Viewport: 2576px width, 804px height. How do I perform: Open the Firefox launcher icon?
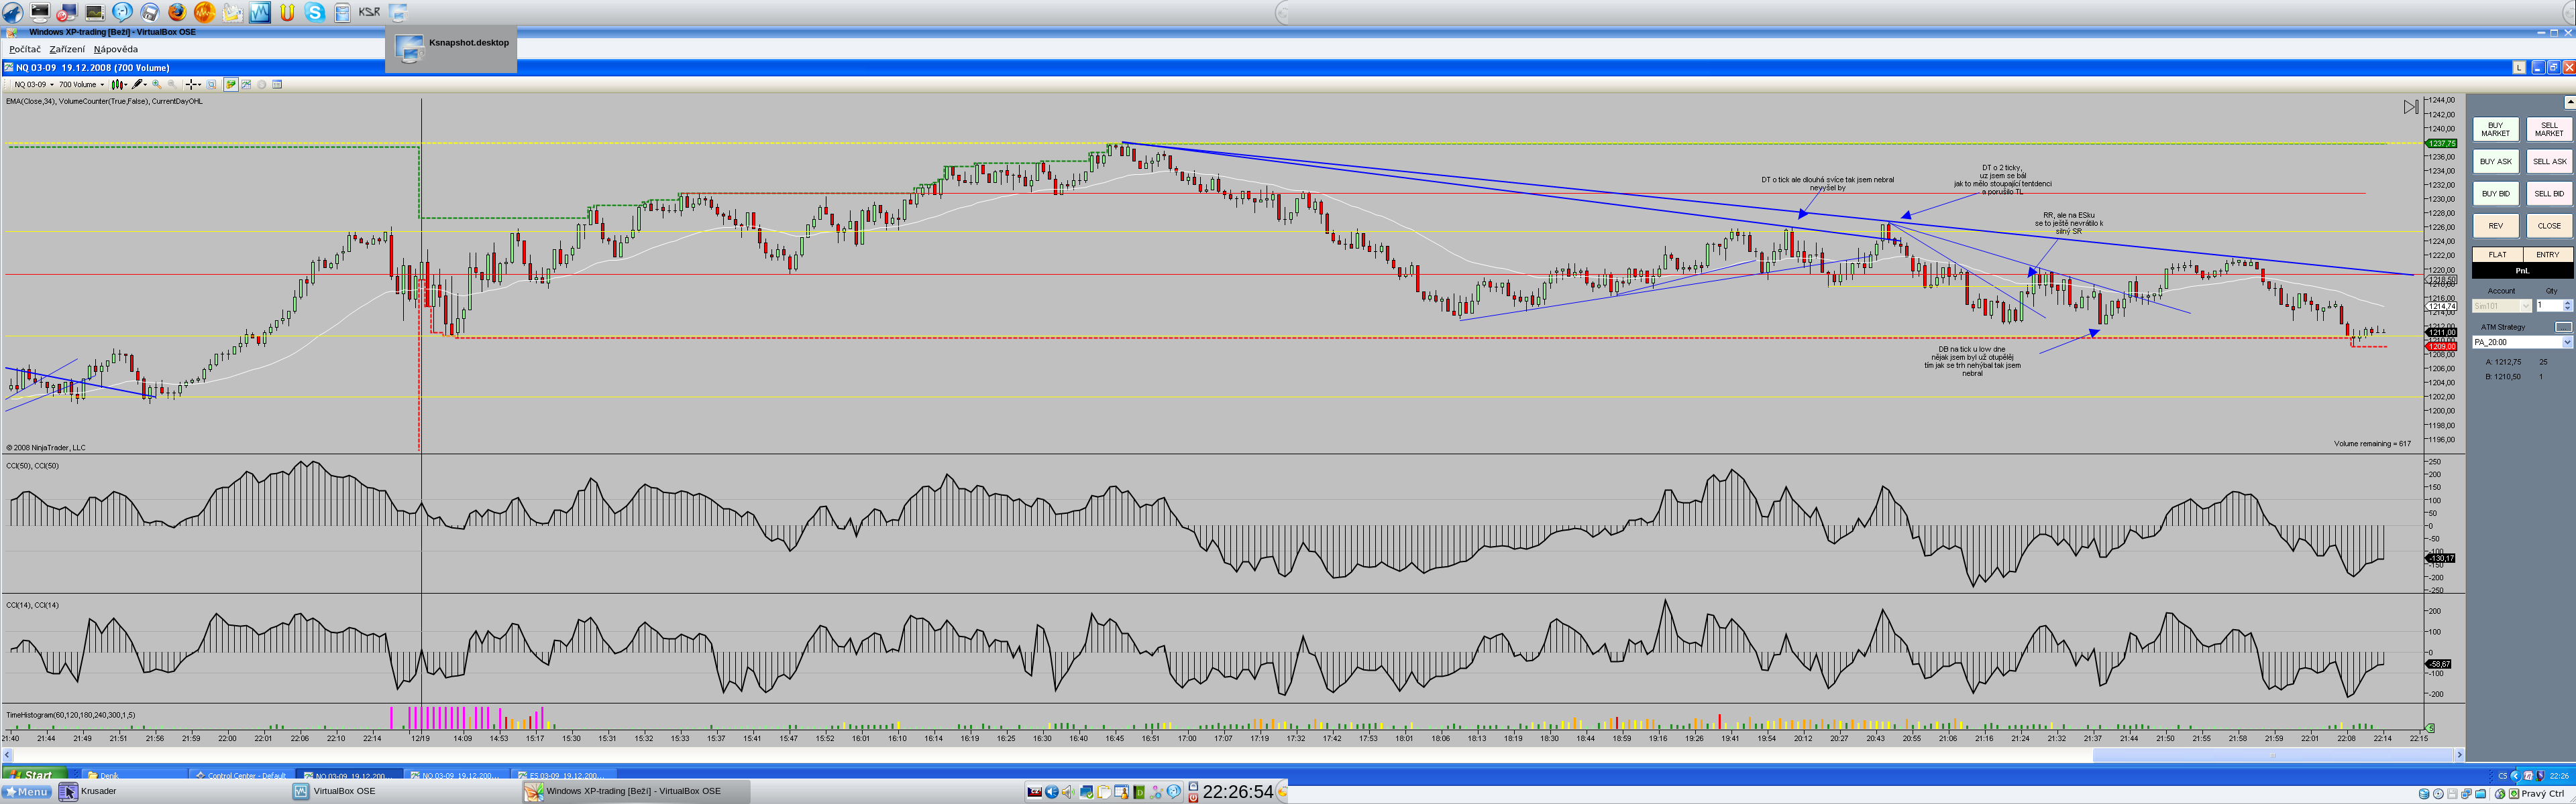click(x=177, y=12)
